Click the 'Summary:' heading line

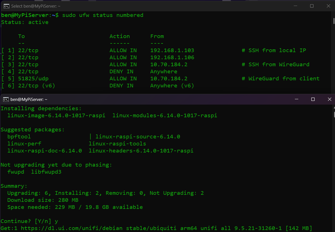14,186
